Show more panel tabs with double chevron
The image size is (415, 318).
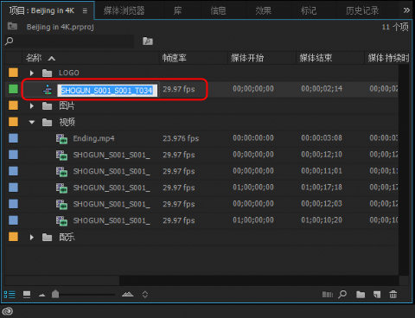click(406, 10)
